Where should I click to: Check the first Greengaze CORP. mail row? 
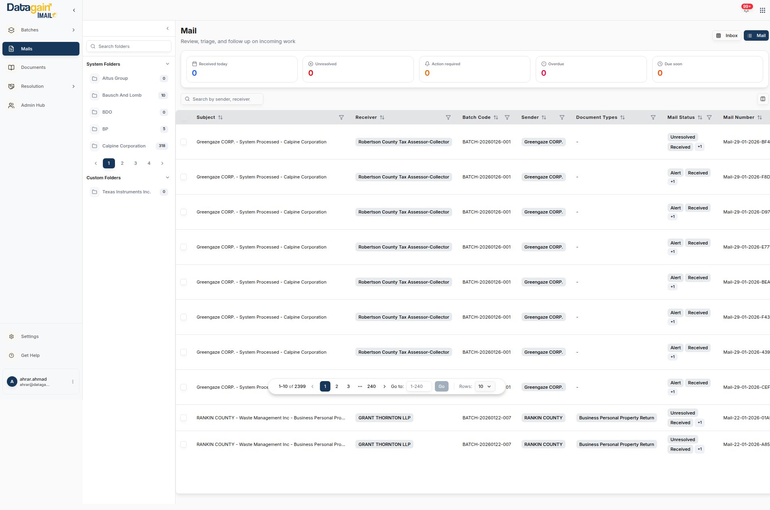coord(184,142)
